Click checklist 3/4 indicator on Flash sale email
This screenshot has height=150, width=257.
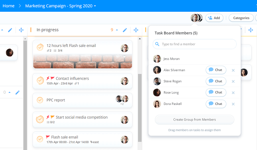tap(58, 50)
